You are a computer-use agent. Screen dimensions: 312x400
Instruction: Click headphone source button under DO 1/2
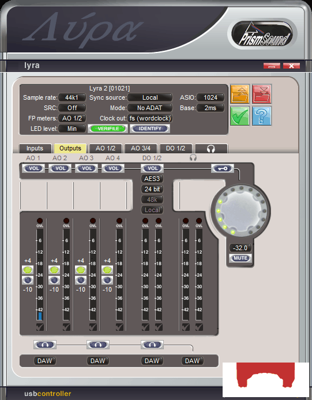point(152,345)
